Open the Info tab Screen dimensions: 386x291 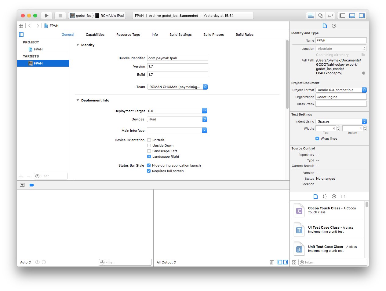pyautogui.click(x=155, y=35)
